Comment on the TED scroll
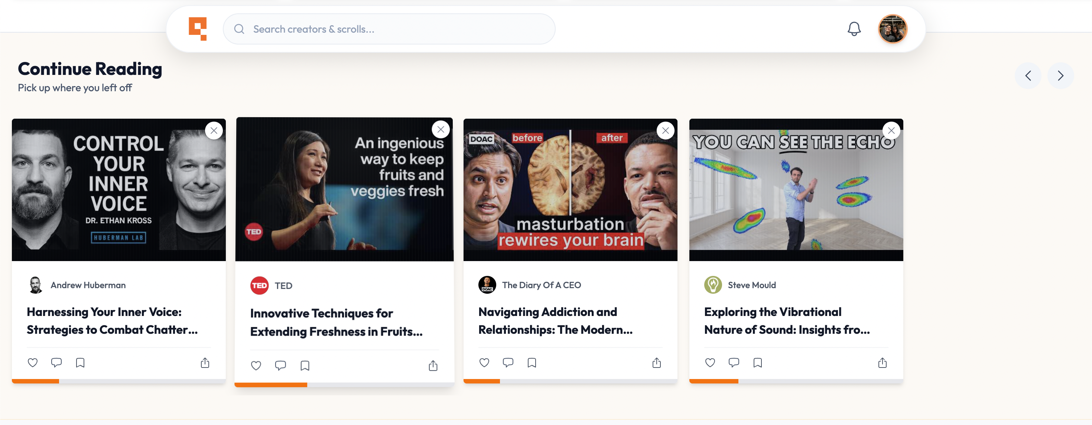The width and height of the screenshot is (1092, 425). [x=280, y=365]
